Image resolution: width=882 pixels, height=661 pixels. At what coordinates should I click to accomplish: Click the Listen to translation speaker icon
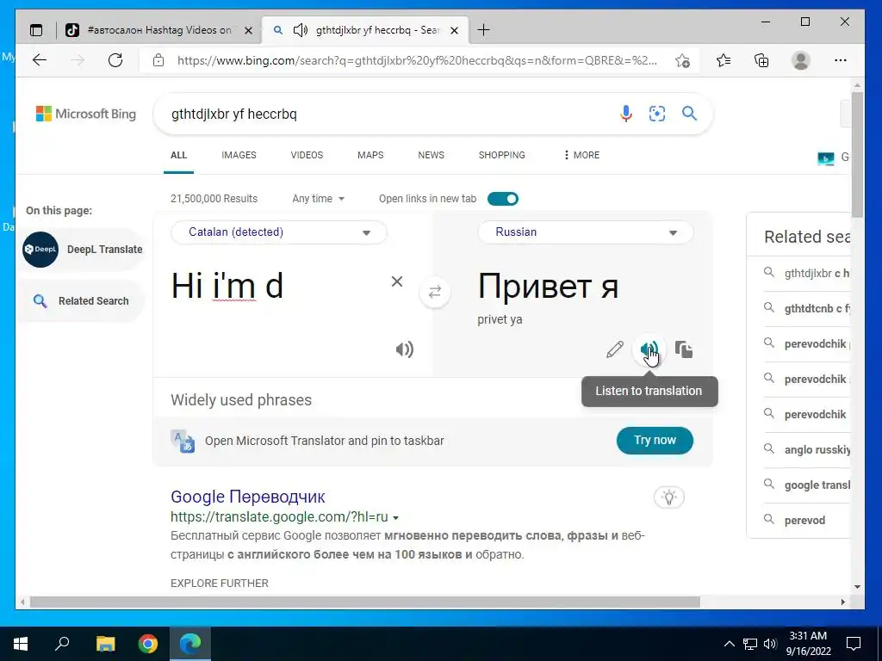point(649,349)
